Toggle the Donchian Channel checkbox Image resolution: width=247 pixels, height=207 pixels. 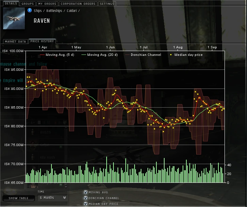pyautogui.click(x=86, y=198)
